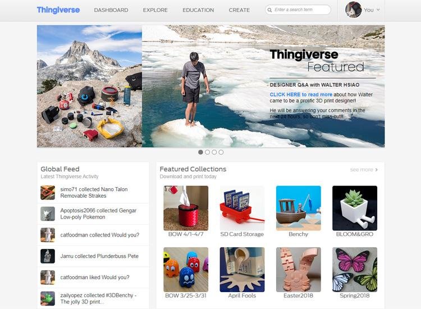The image size is (421, 309).
Task: Open the 3DBenchy feed item thumbnail
Action: [x=48, y=298]
